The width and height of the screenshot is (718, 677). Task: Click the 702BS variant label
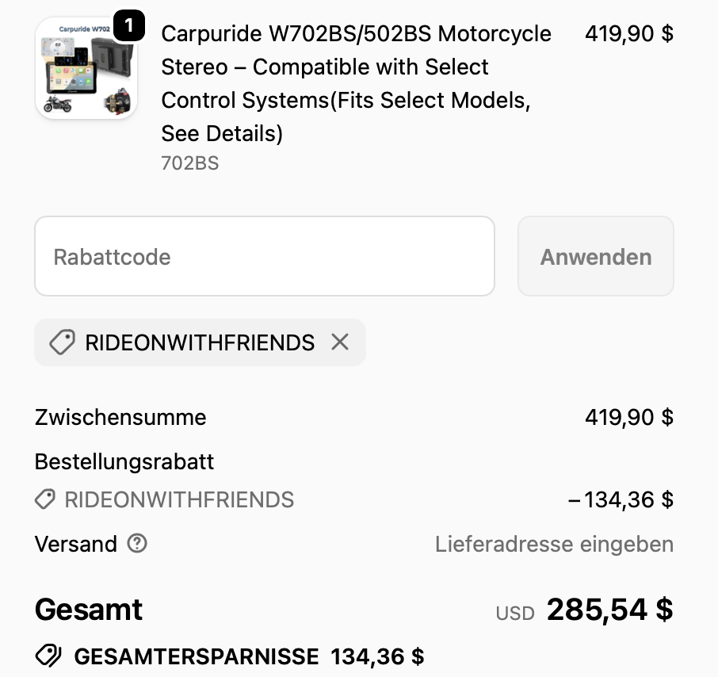(189, 163)
